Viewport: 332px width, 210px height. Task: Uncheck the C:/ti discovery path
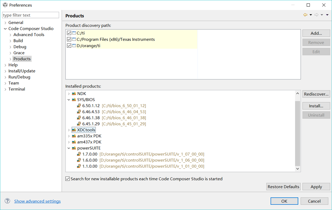click(69, 33)
